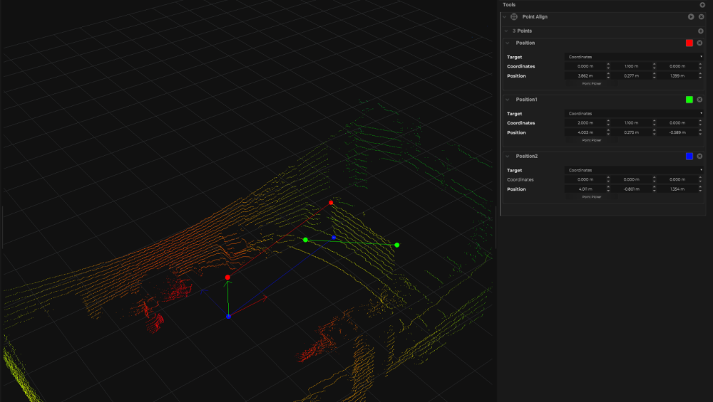Run the Point Align tool with the play icon
This screenshot has height=402, width=713.
pos(691,17)
